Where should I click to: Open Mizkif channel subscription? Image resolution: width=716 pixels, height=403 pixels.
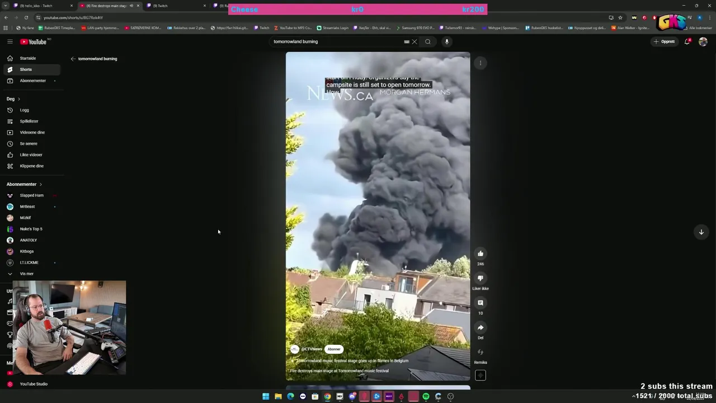point(31,218)
